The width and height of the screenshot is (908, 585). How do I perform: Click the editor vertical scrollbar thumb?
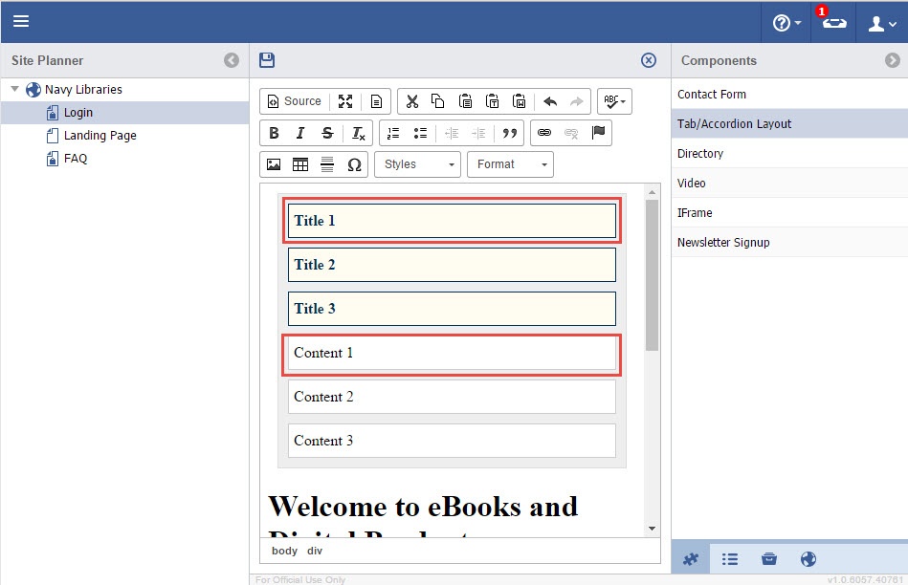(x=652, y=275)
